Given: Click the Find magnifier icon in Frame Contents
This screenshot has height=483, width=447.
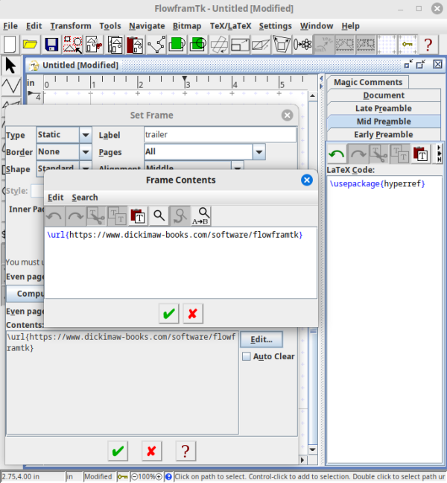Looking at the screenshot, I should tap(159, 216).
